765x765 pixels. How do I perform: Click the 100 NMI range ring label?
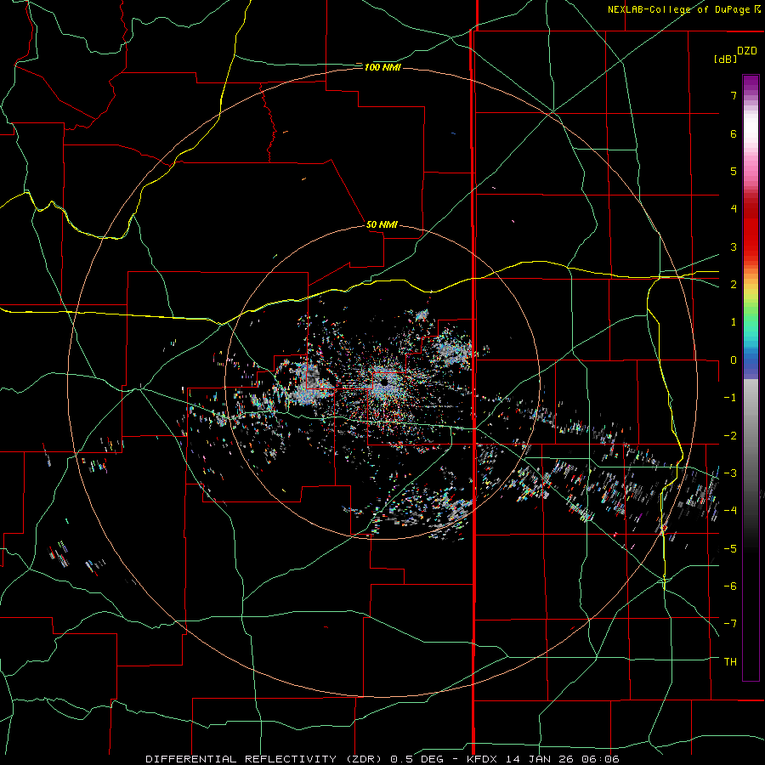(382, 67)
